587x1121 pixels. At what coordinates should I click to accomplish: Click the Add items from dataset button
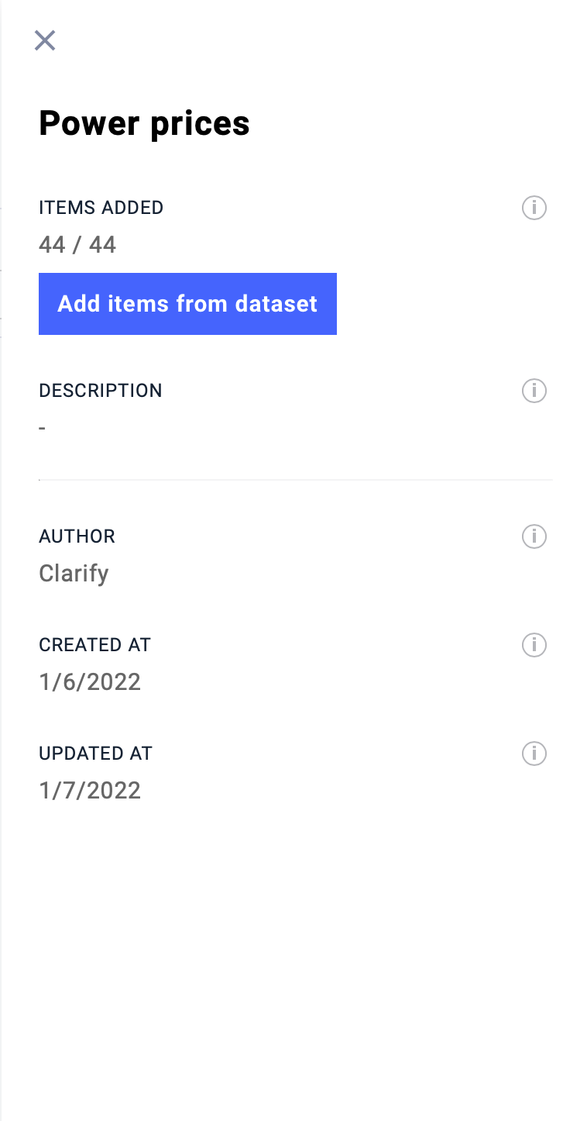[187, 304]
